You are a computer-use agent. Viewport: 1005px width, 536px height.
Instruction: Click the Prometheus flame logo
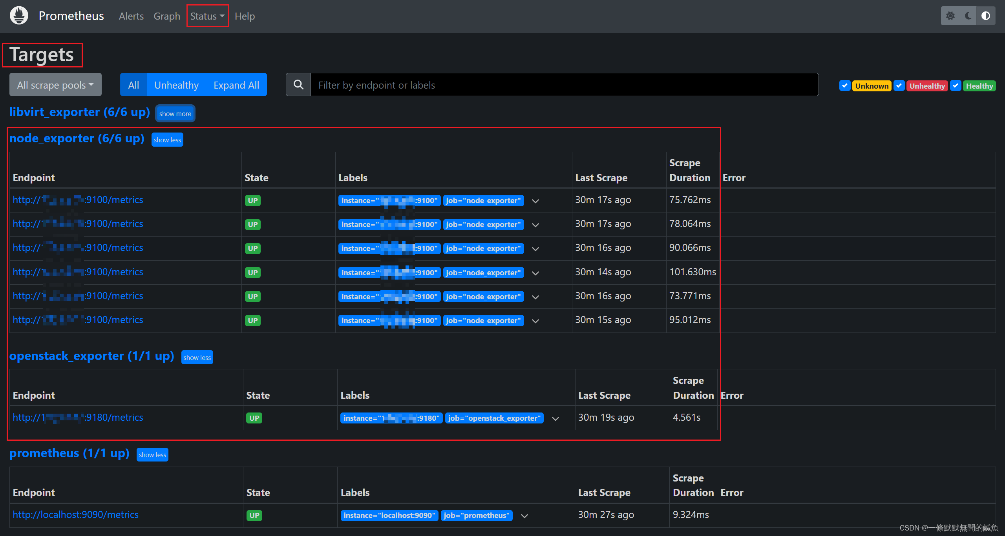19,16
